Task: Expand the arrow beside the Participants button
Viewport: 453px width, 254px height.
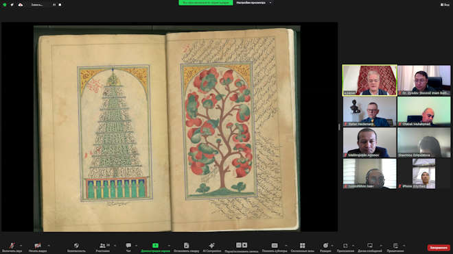Action: 115,246
